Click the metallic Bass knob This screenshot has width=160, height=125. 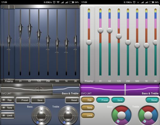click(x=41, y=116)
